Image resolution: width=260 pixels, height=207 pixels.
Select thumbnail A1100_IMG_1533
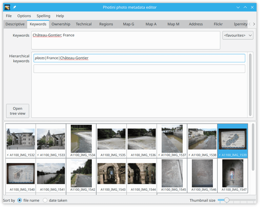pyautogui.click(x=51, y=141)
